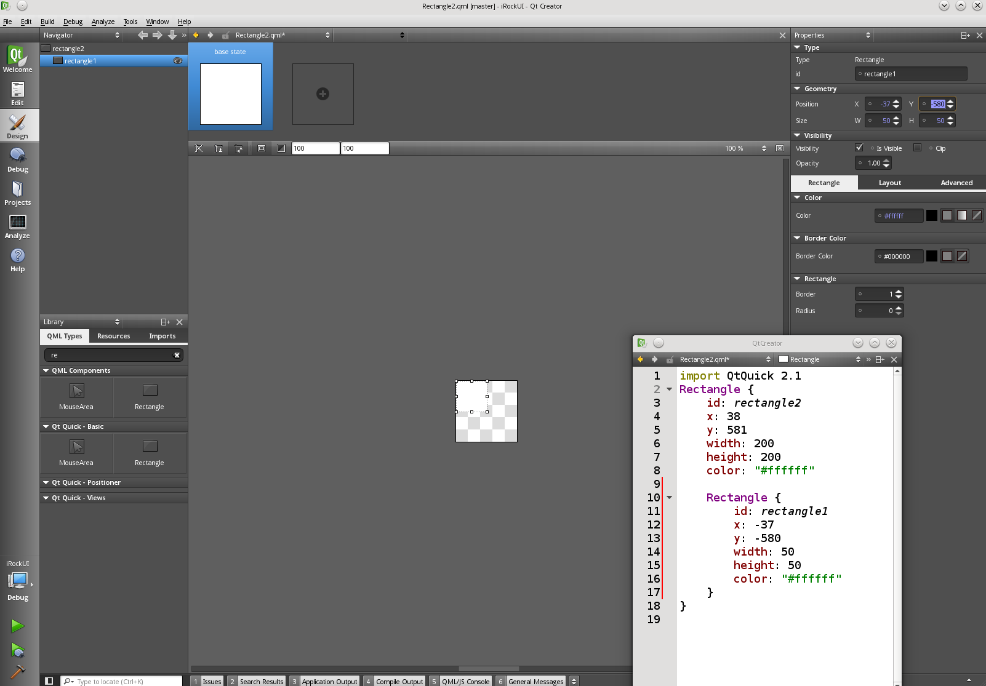This screenshot has width=986, height=686.
Task: Click the Build project hammer icon
Action: (x=17, y=672)
